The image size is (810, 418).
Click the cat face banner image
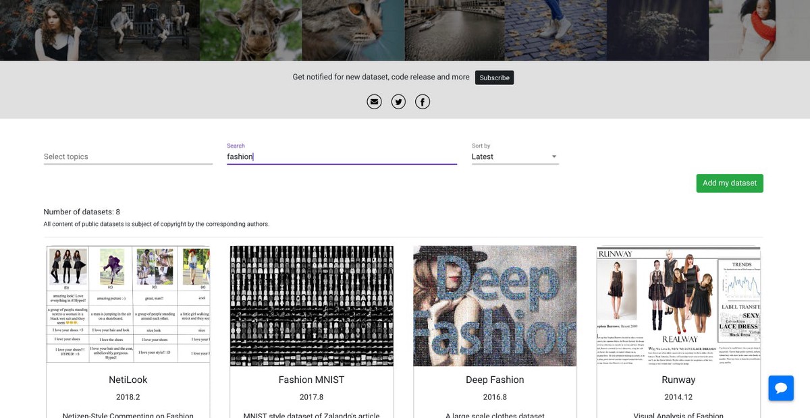(x=353, y=30)
